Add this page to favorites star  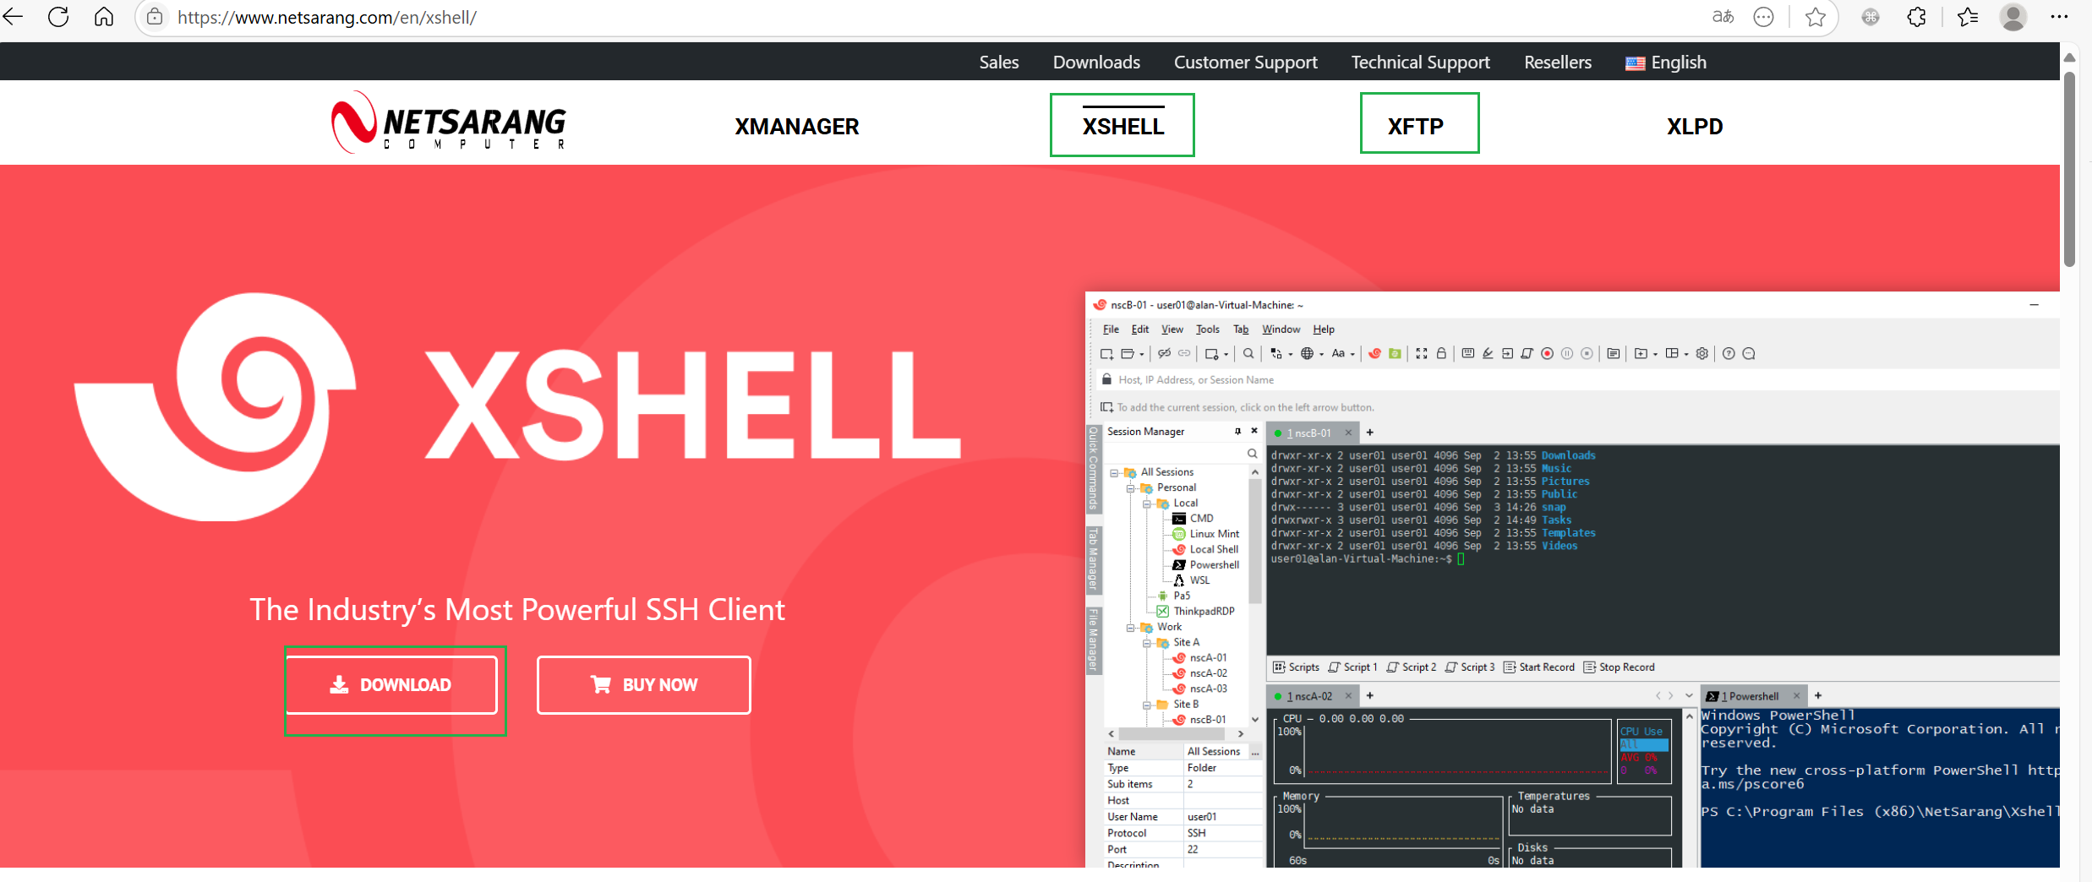pos(1815,17)
